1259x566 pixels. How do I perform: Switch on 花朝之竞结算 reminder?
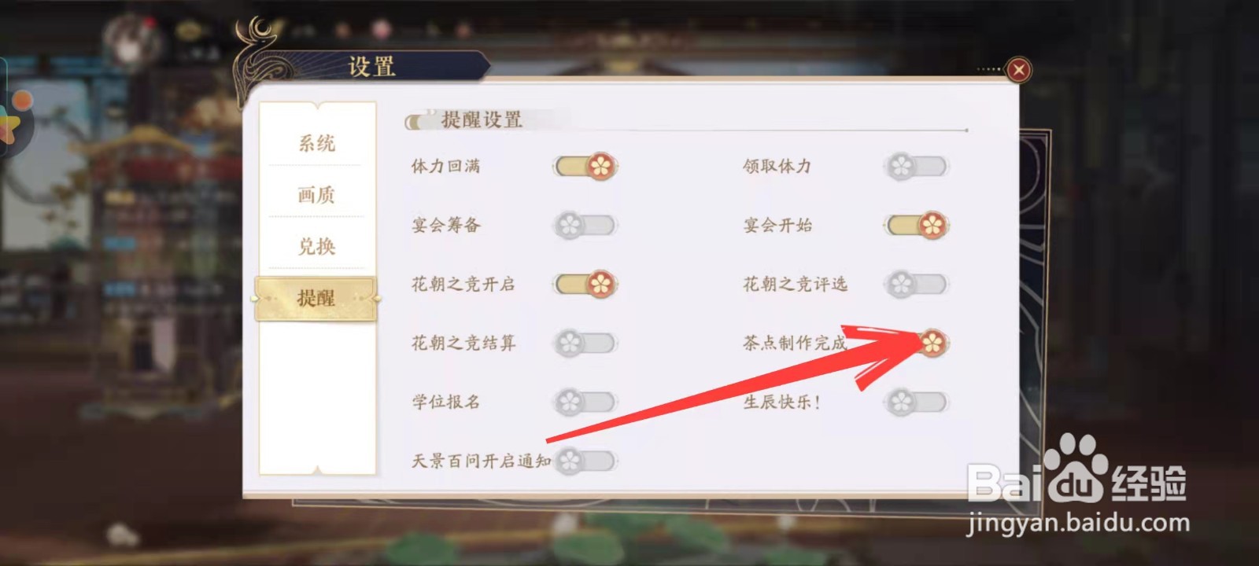[x=585, y=343]
